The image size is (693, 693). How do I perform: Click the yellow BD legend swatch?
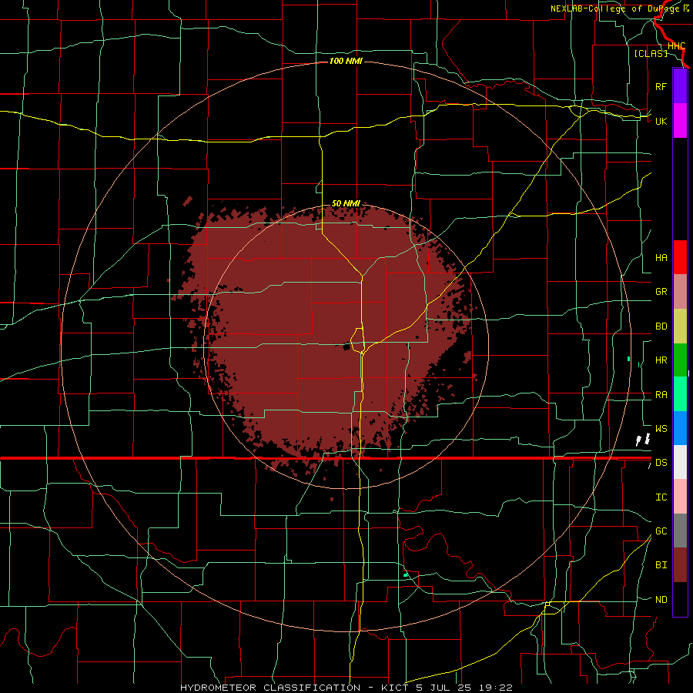(680, 326)
